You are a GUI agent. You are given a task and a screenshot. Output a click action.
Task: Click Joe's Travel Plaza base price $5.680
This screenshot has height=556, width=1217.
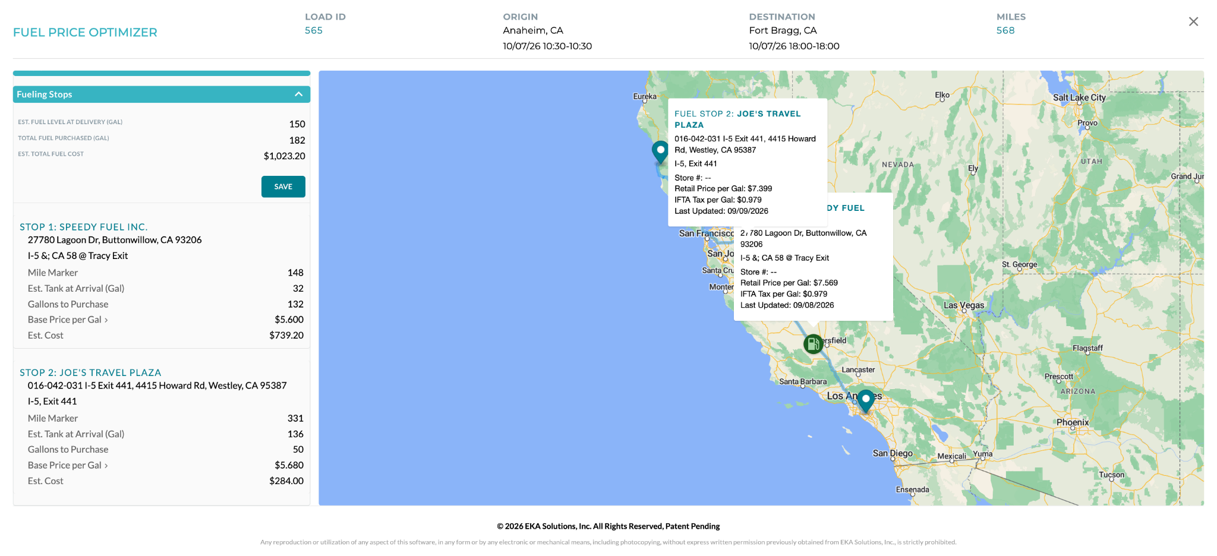pos(289,465)
